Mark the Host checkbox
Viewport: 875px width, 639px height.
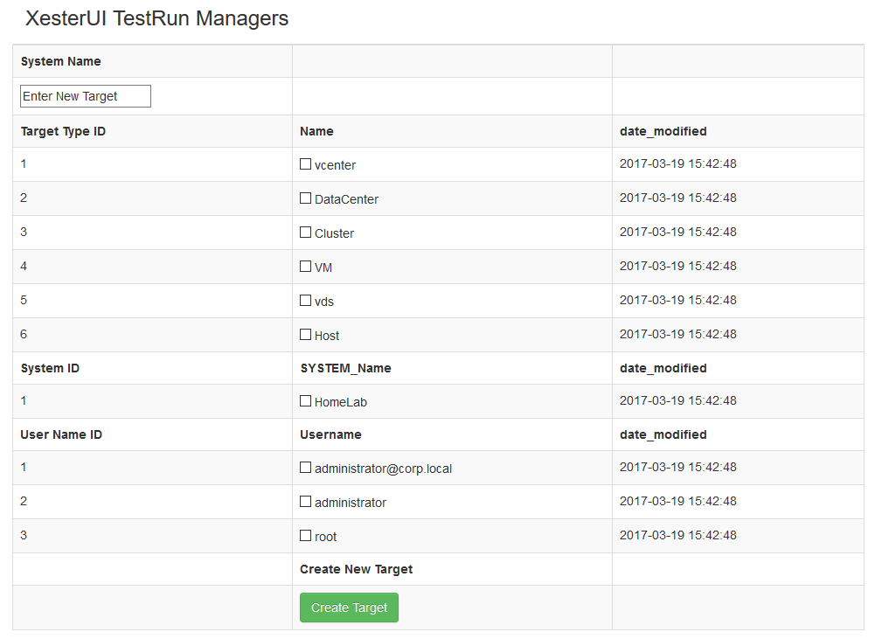point(305,335)
